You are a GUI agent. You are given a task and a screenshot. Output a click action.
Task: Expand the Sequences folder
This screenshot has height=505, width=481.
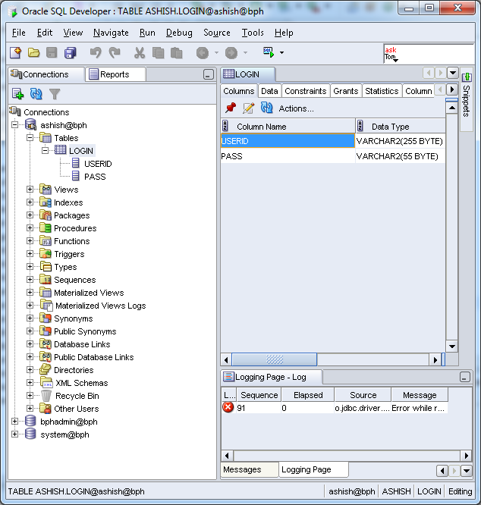(30, 279)
